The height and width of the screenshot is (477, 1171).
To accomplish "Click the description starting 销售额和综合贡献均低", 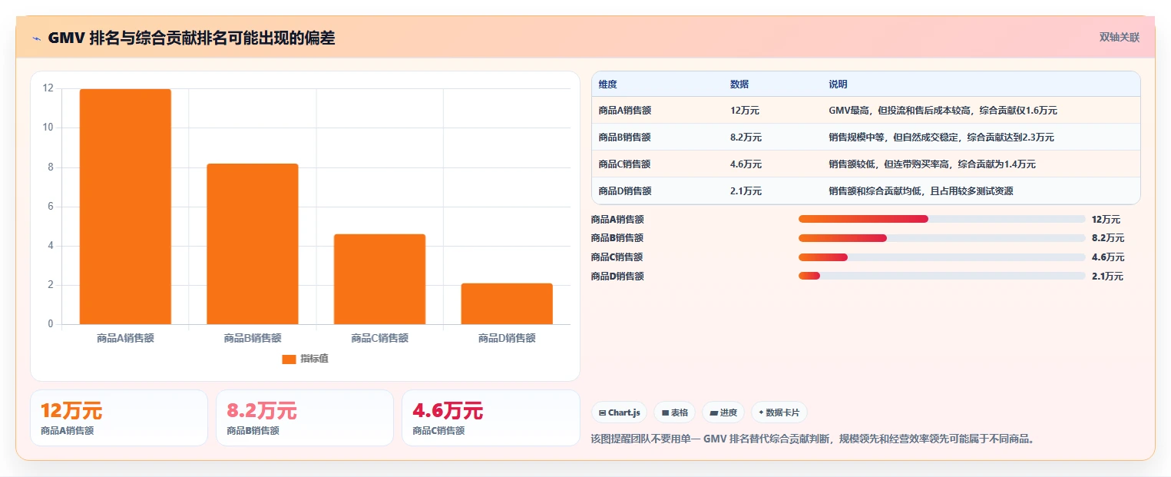I will point(921,191).
